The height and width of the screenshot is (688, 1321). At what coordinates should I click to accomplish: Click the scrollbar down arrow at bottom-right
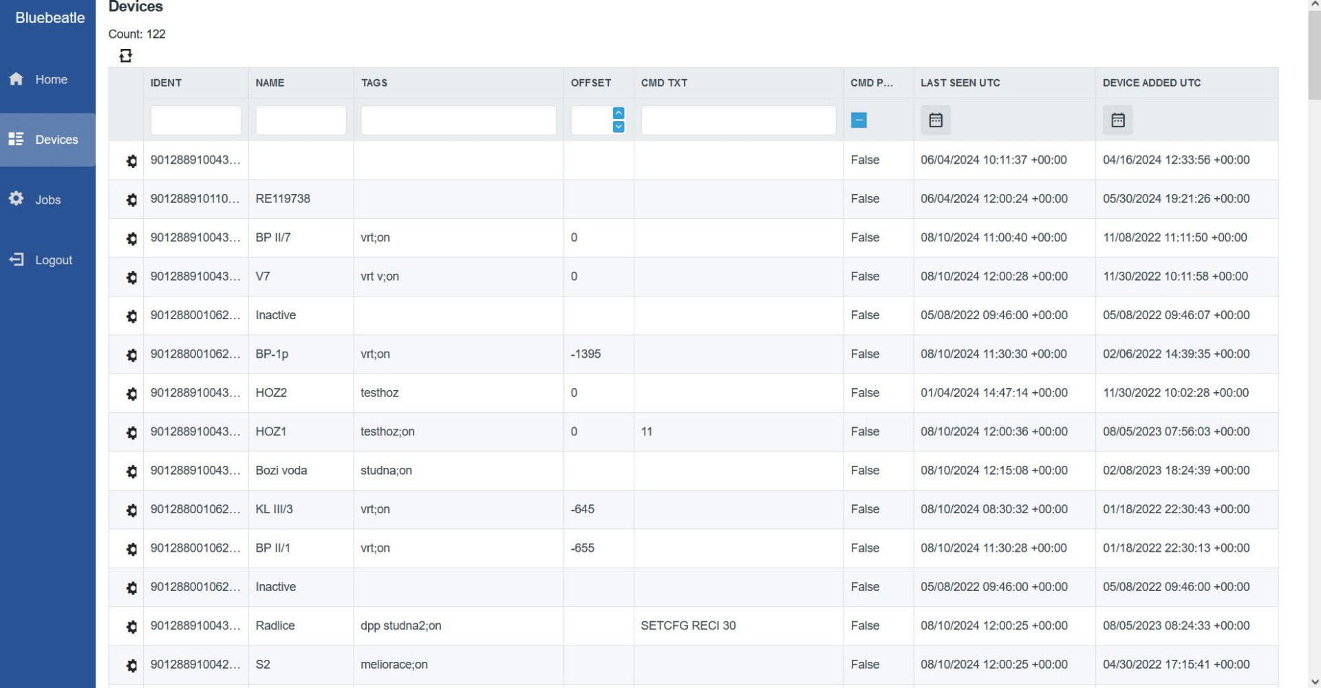pyautogui.click(x=1314, y=682)
